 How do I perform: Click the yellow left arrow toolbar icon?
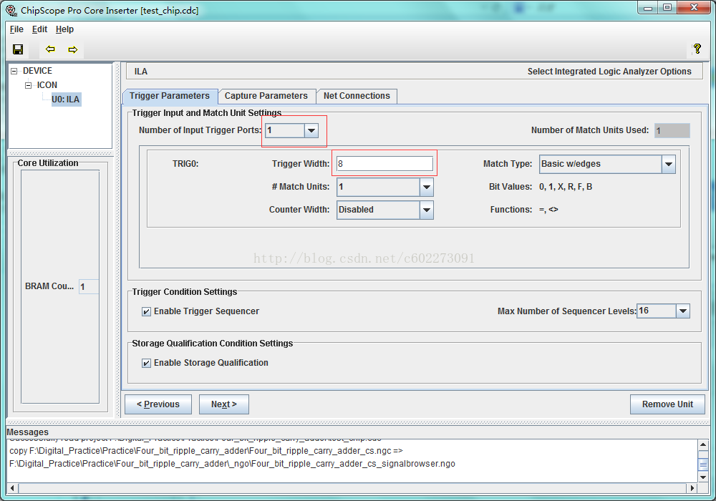pos(50,49)
